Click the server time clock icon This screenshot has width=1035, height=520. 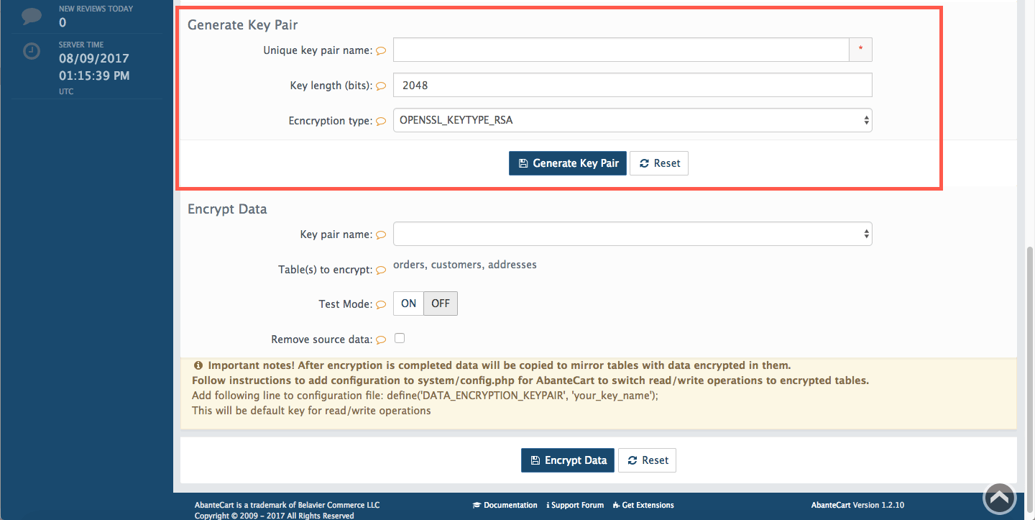(32, 52)
